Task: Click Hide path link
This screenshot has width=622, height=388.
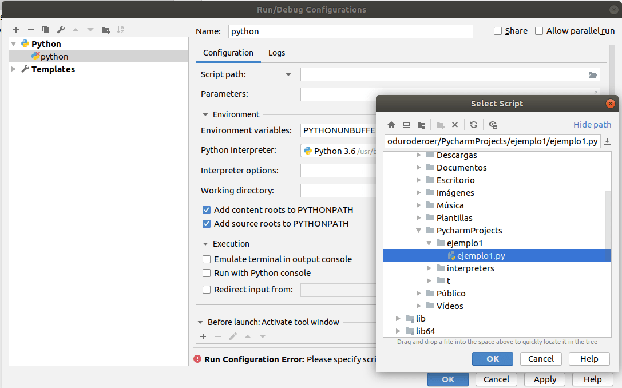Action: (x=592, y=125)
